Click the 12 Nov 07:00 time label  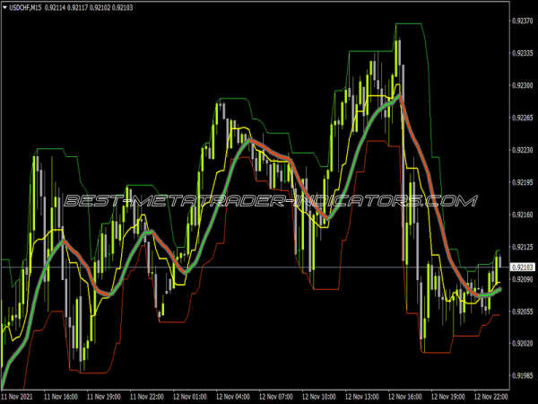[x=275, y=397]
